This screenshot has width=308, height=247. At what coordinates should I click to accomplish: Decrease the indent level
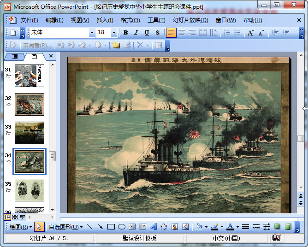point(275,33)
